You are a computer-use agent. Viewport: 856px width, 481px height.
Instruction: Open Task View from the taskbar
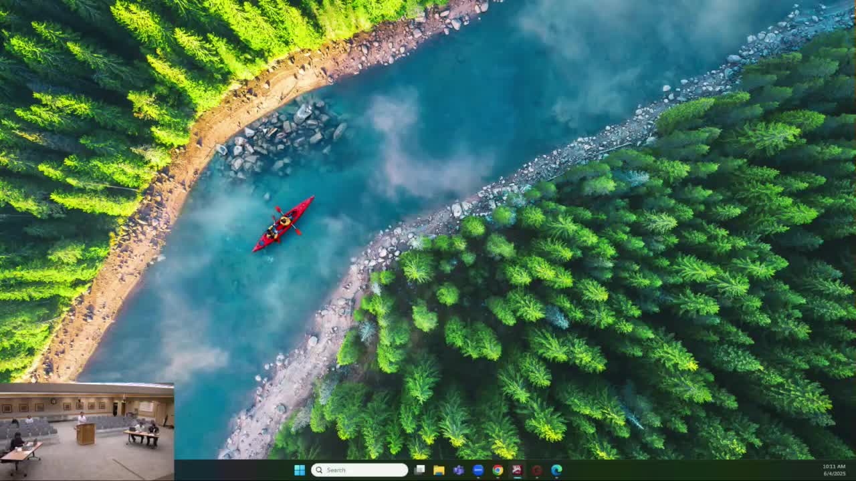419,470
